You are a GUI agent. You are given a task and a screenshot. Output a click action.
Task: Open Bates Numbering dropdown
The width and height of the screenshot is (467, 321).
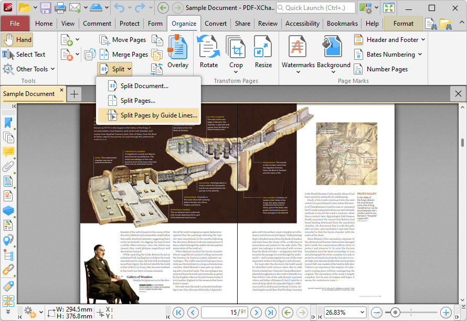pyautogui.click(x=388, y=55)
